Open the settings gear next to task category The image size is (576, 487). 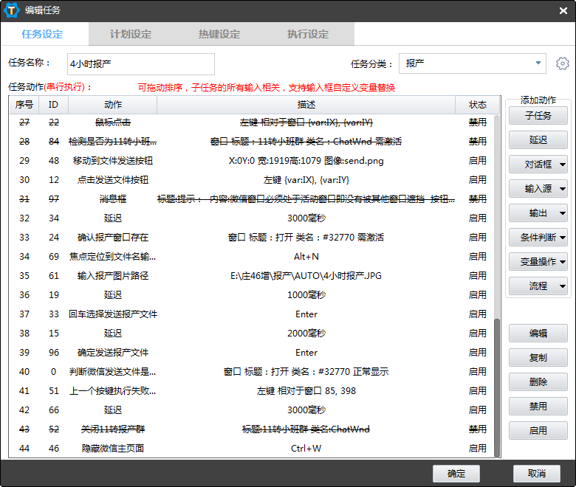(562, 63)
